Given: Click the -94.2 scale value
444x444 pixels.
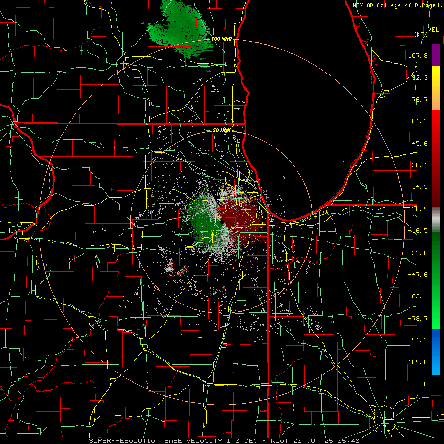Looking at the screenshot, I should [418, 340].
